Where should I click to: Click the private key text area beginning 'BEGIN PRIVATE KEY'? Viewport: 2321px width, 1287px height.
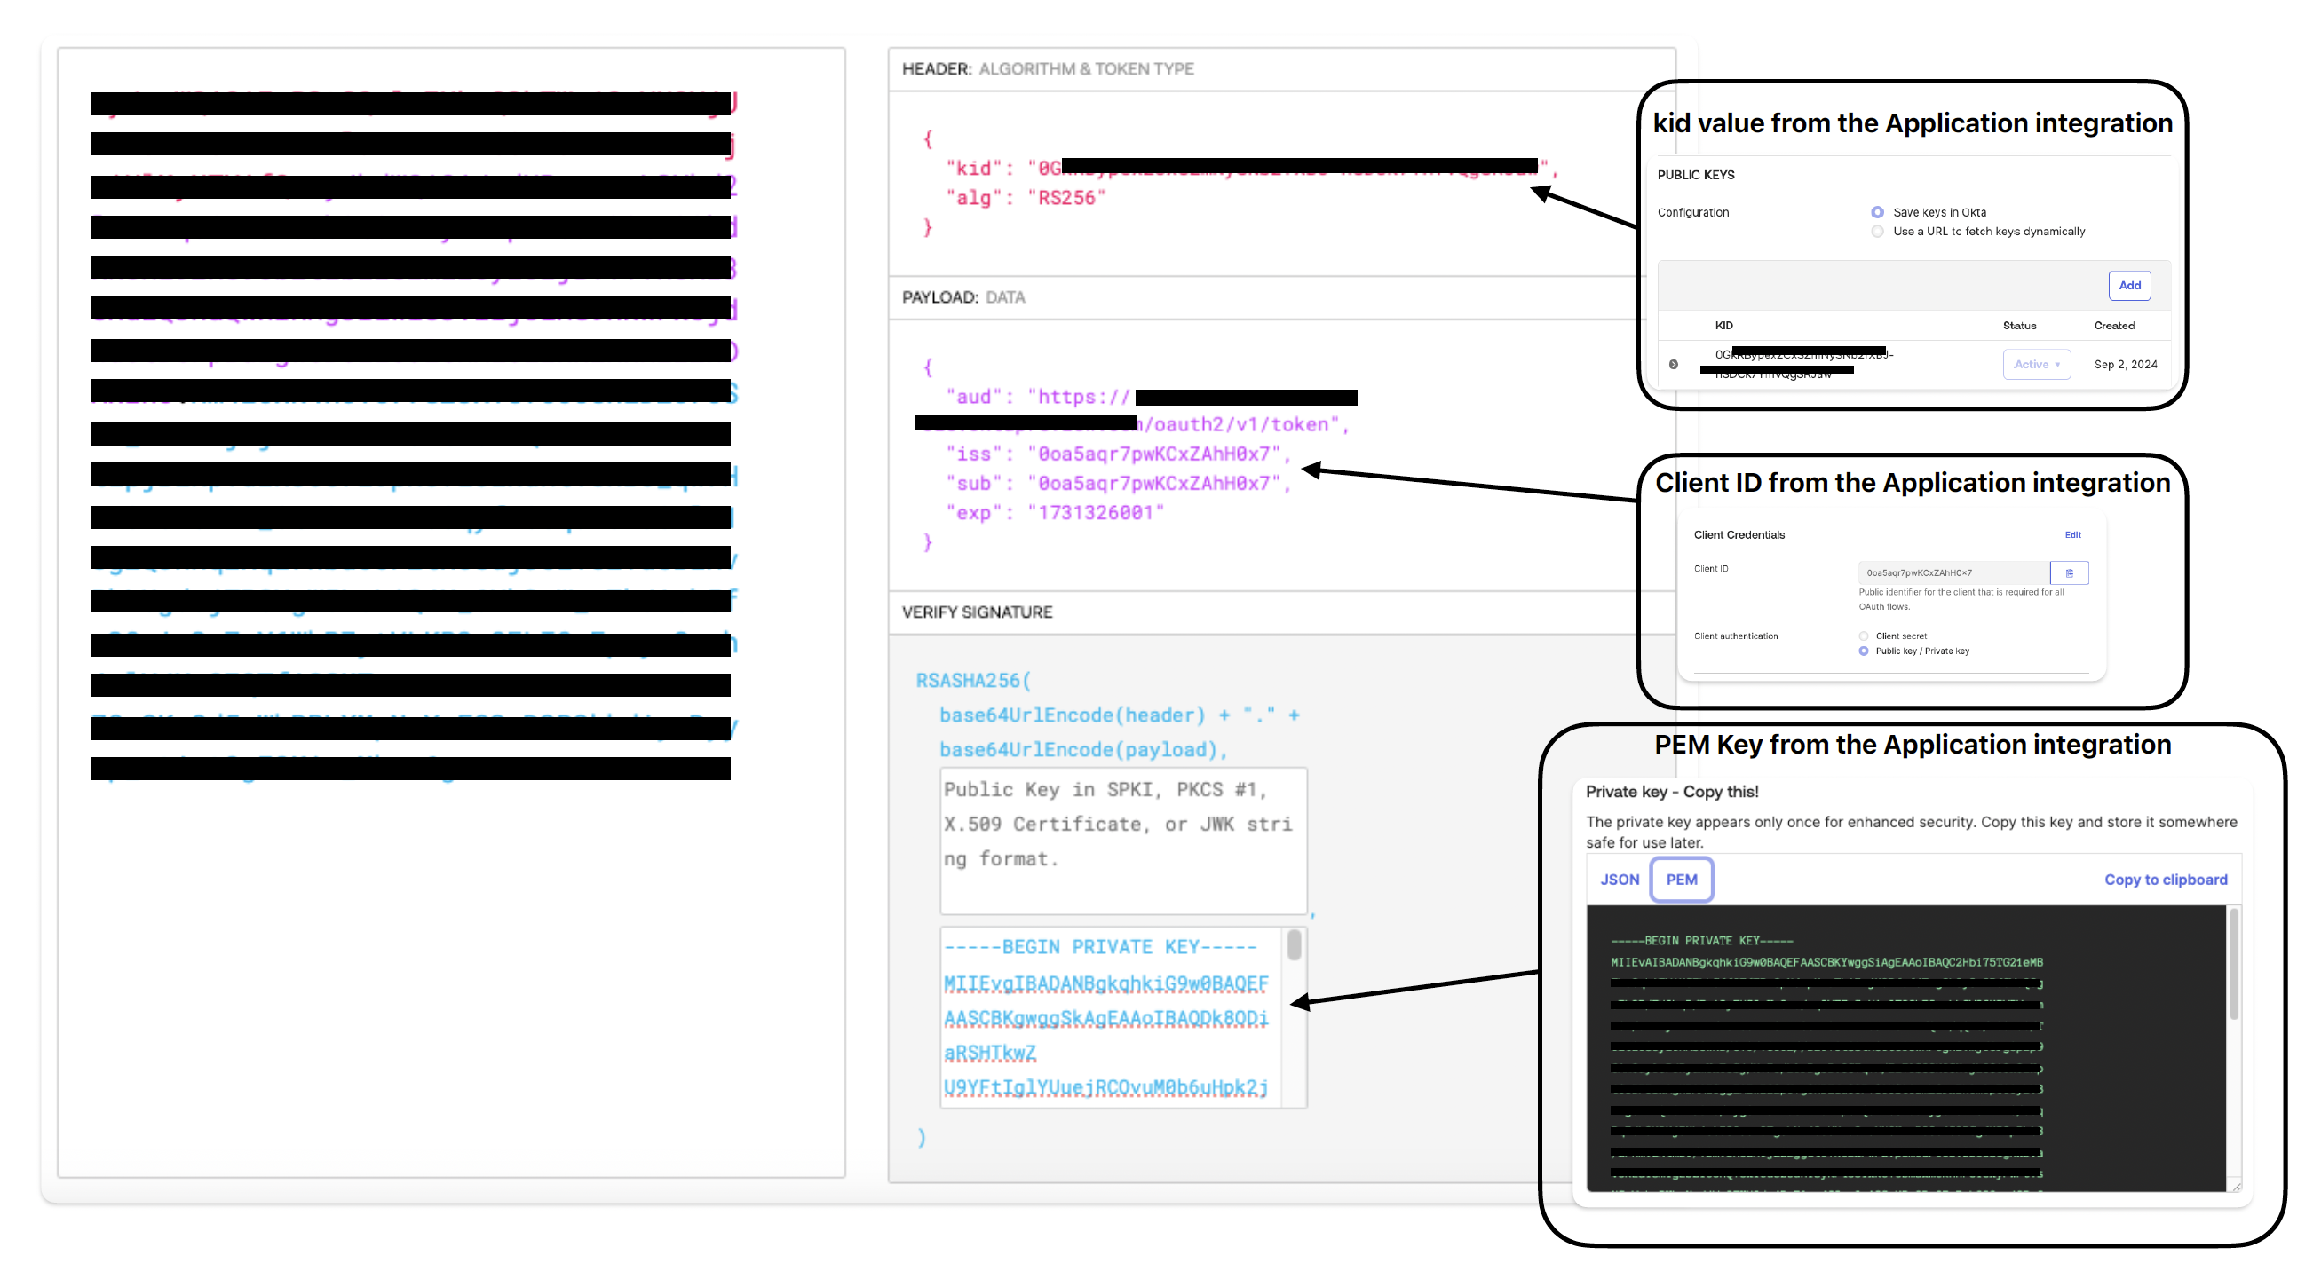(1108, 1018)
